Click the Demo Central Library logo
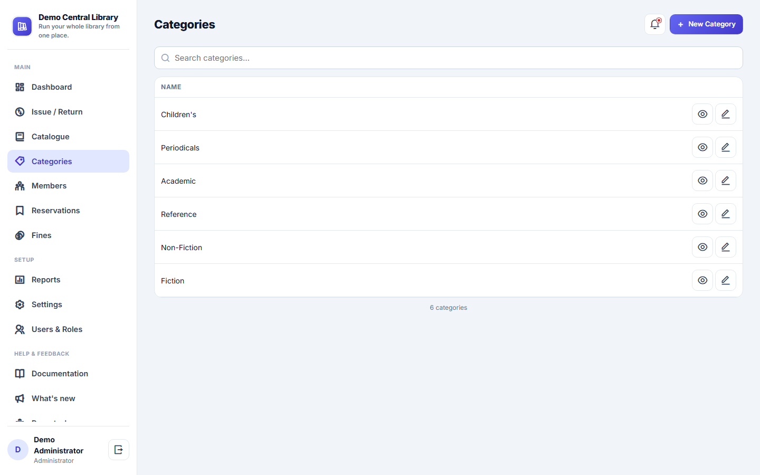The image size is (760, 475). click(x=22, y=26)
